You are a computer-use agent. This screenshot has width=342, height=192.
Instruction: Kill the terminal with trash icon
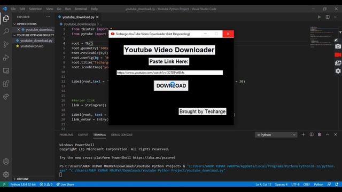click(320, 134)
